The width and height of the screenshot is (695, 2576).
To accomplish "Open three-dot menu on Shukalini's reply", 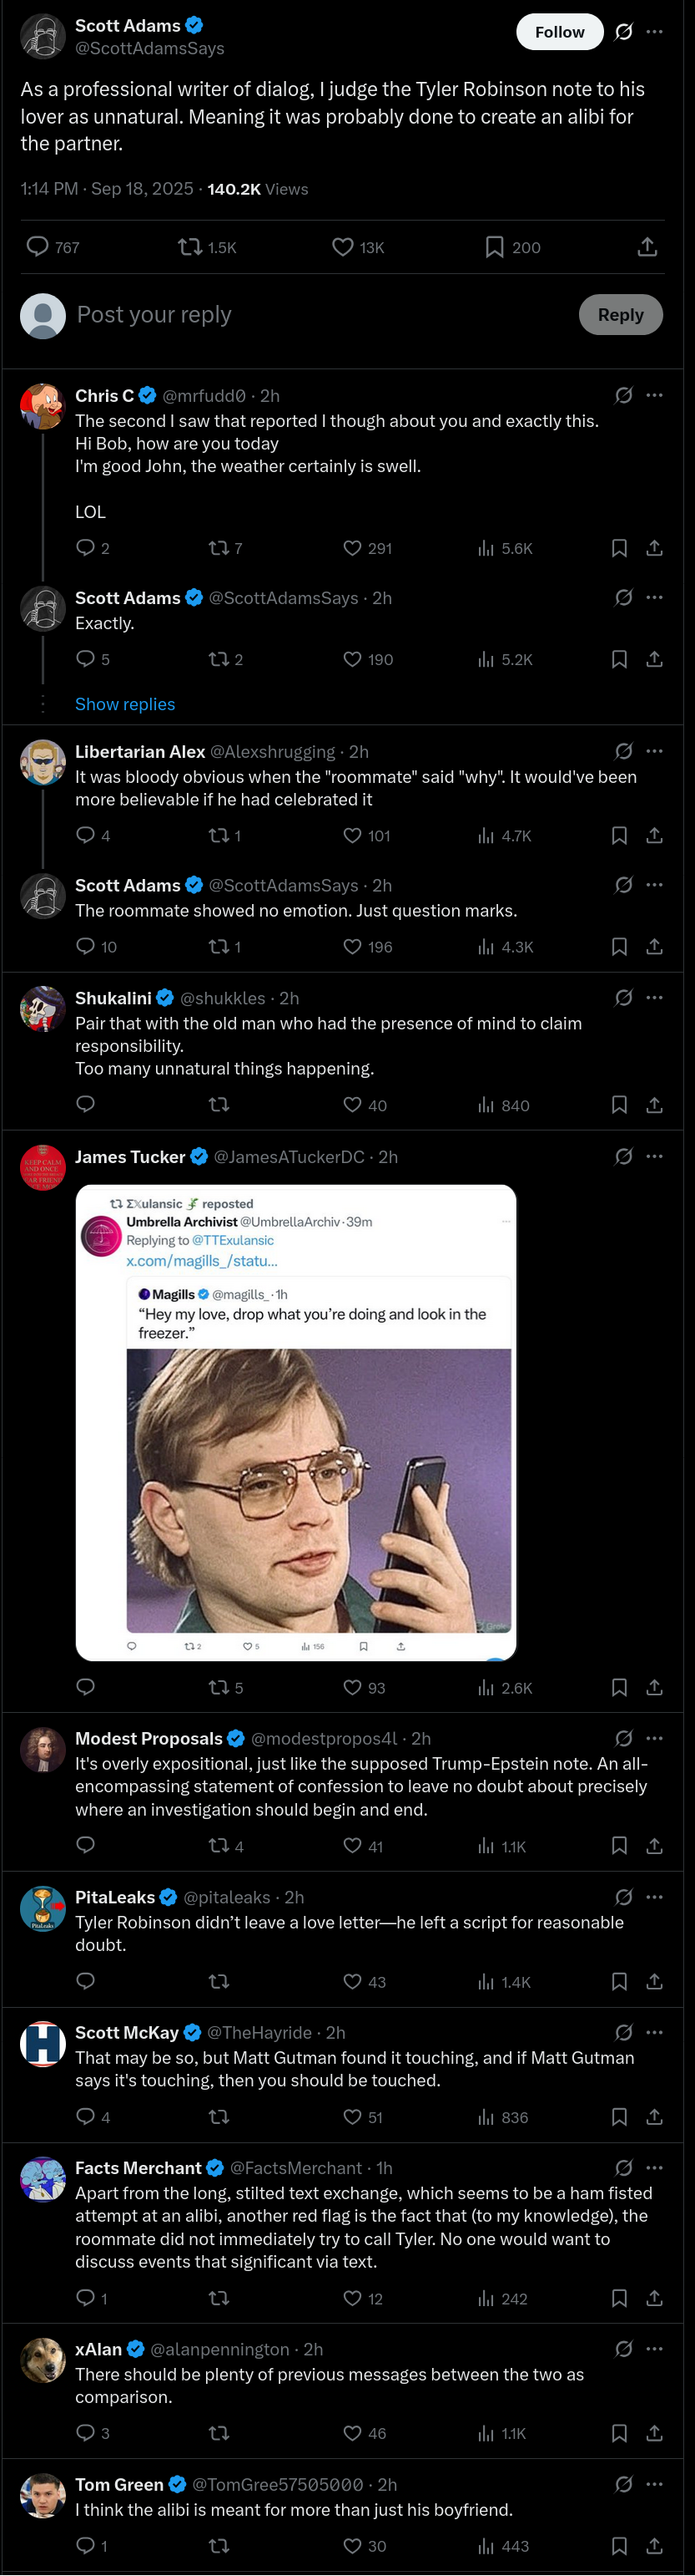I will click(x=654, y=997).
